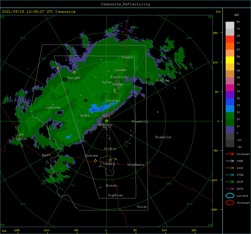This screenshot has height=234, width=251.
Task: Select the light gray 70-80 dBZ swatch
Action: tap(230, 25)
